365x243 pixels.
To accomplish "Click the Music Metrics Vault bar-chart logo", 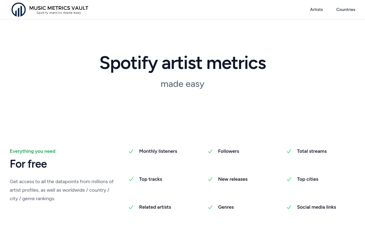I will [19, 10].
